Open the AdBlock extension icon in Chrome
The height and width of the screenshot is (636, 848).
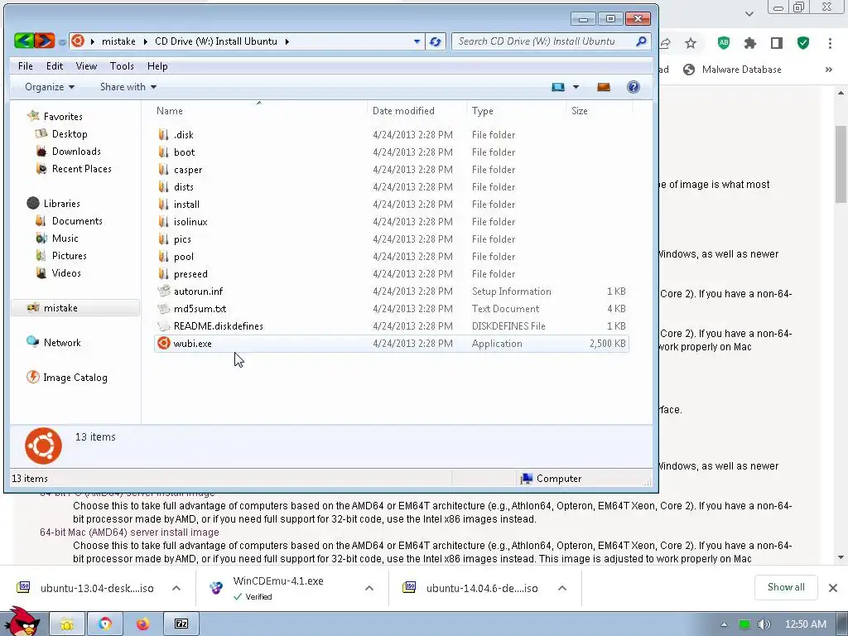[x=724, y=43]
